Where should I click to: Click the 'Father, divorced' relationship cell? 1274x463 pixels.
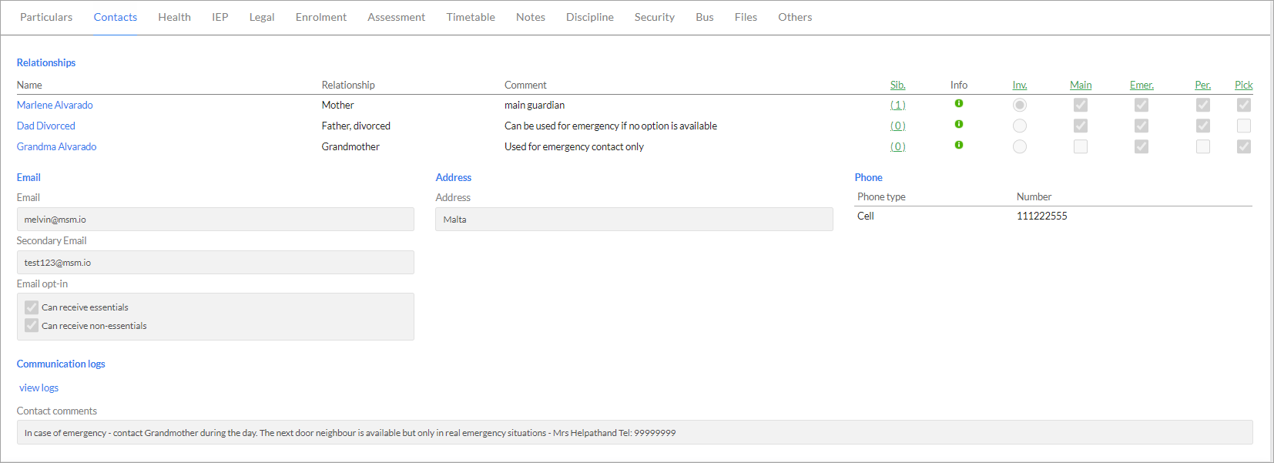[356, 126]
